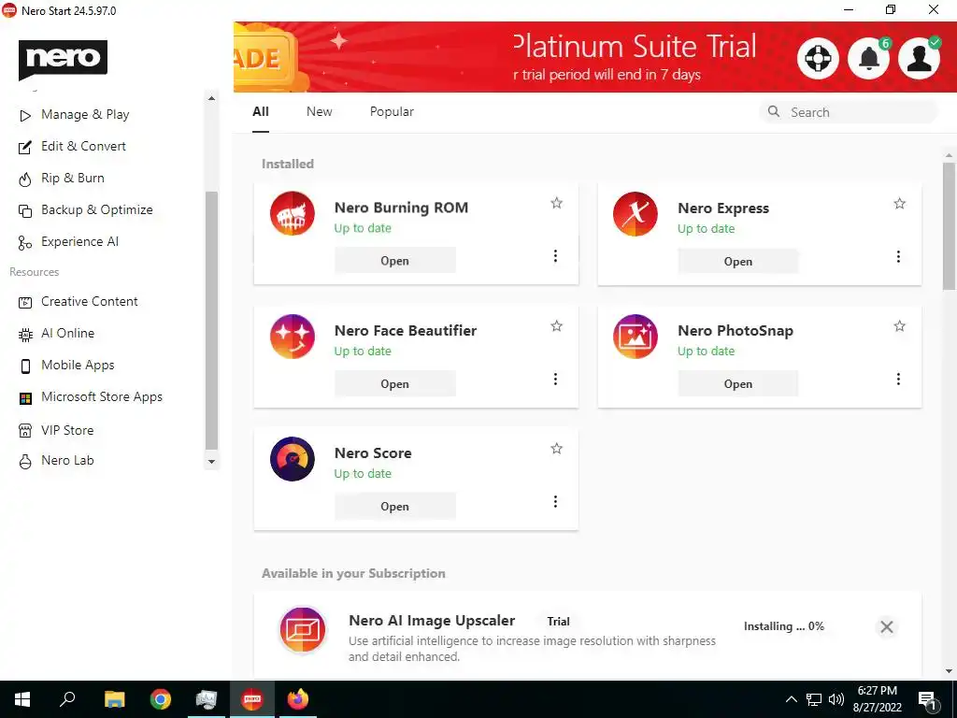The image size is (957, 718).
Task: Switch to the Popular tab
Action: click(392, 112)
